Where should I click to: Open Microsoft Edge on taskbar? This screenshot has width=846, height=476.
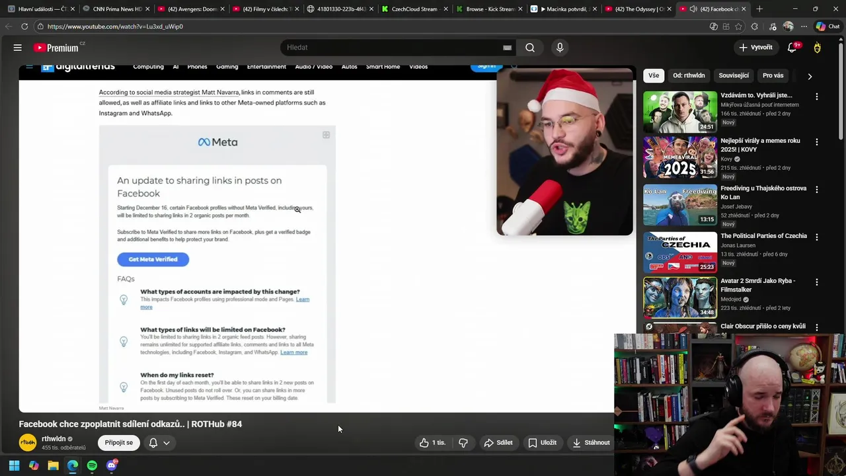point(73,465)
